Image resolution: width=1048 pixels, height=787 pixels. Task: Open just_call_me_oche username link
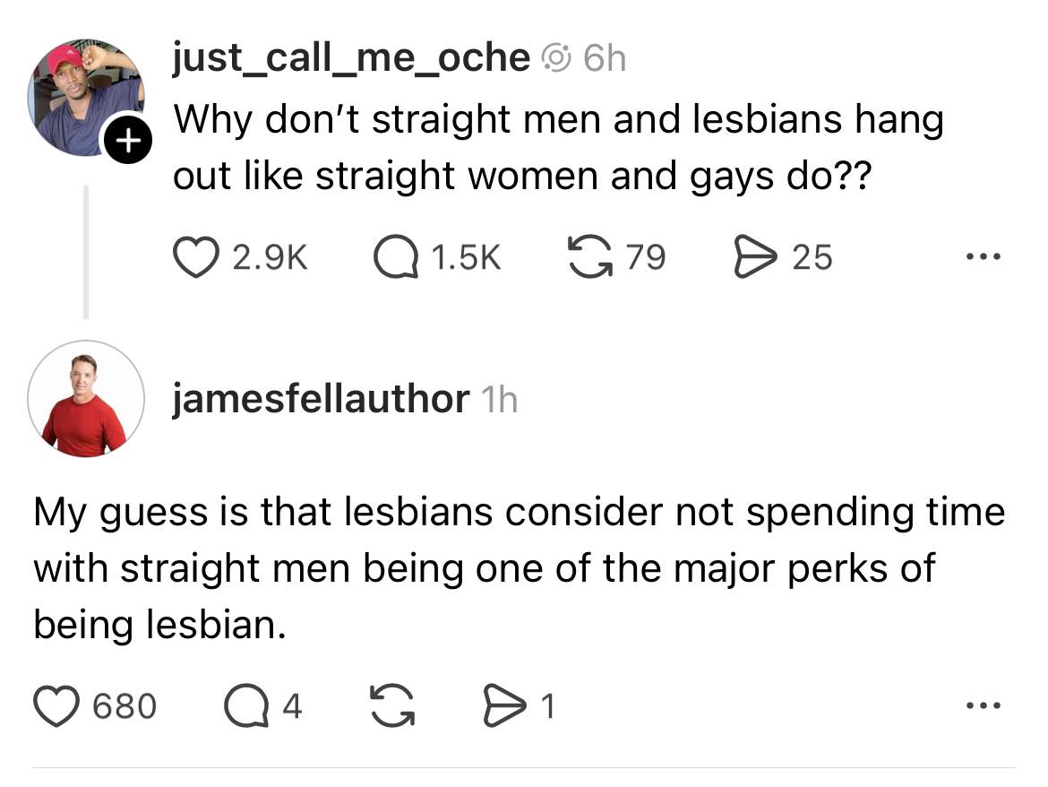click(351, 57)
